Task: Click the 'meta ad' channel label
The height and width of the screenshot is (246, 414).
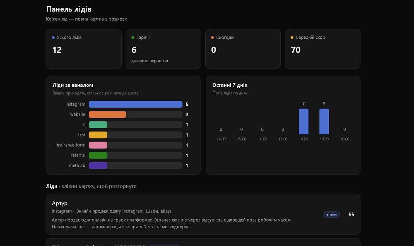Action: (x=77, y=166)
